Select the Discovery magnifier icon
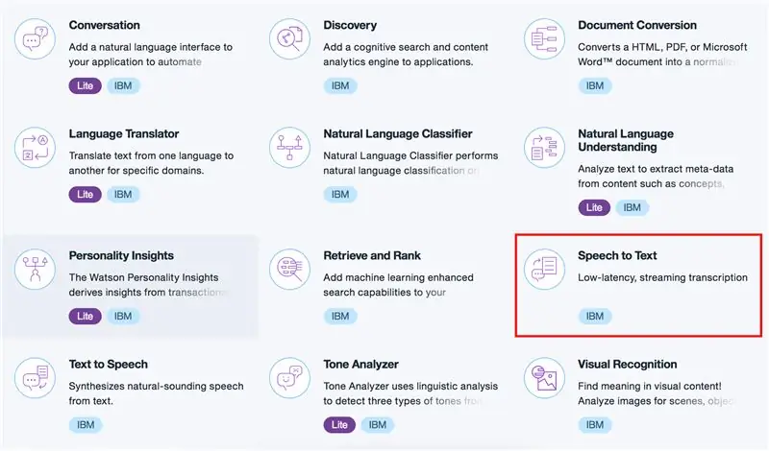 (289, 38)
